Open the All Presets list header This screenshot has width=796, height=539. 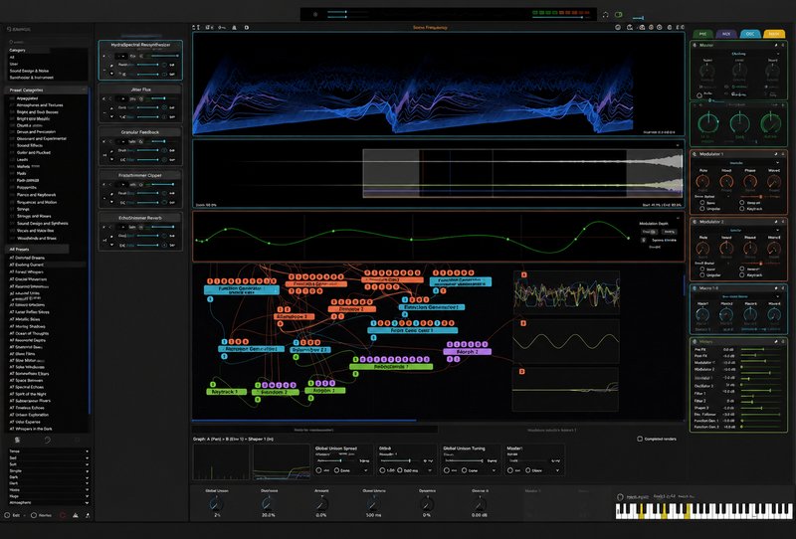coord(38,250)
